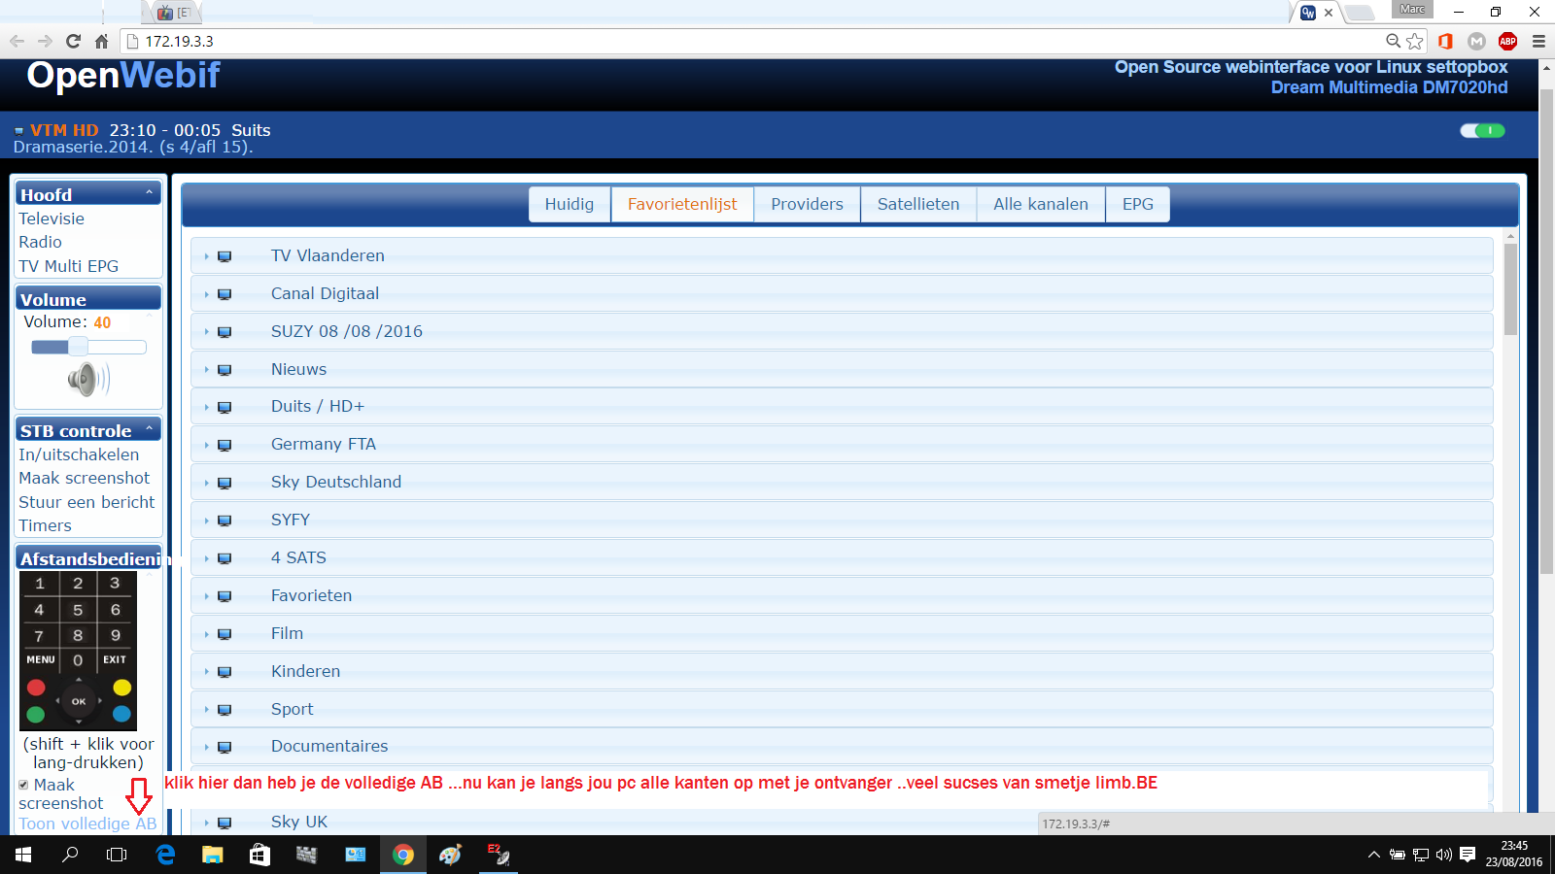Click the blue remote control button
Viewport: 1555px width, 874px height.
[121, 714]
